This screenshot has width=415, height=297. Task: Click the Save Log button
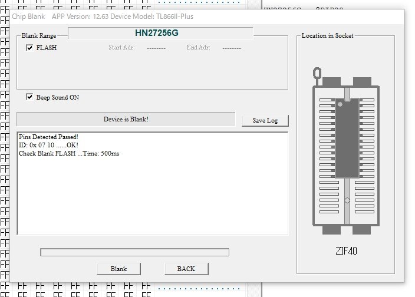tap(265, 120)
